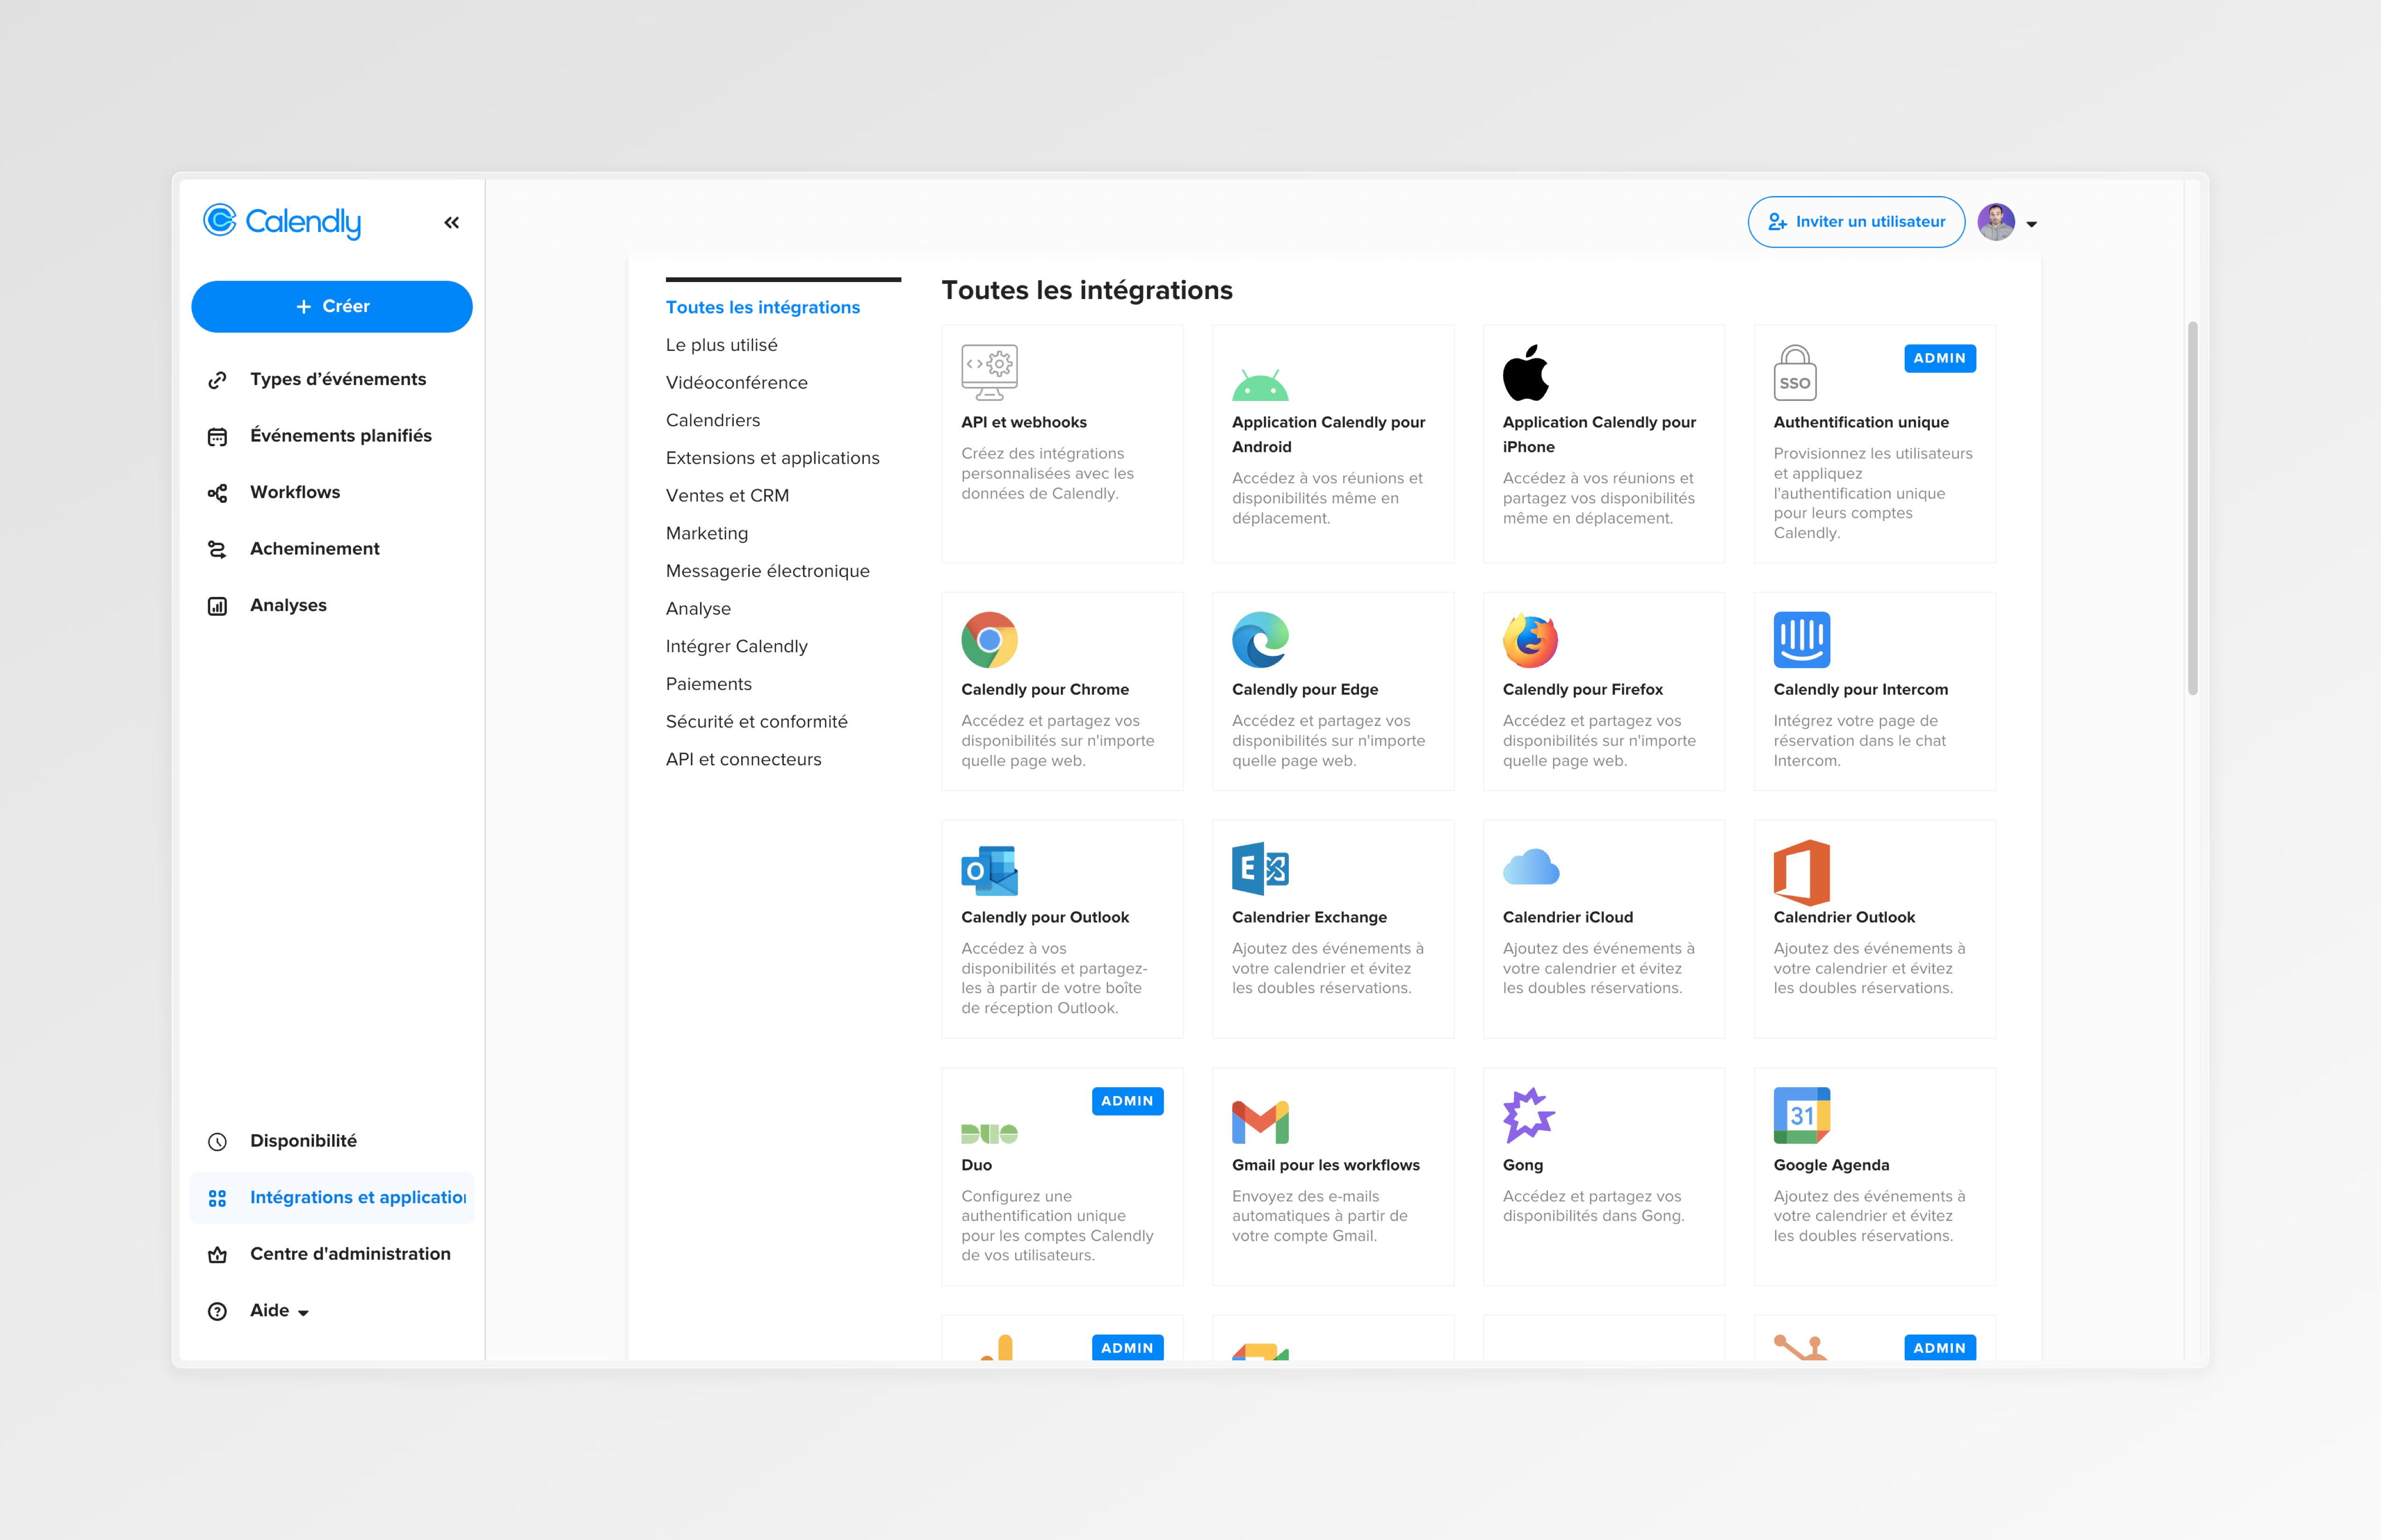Select Paiements category
This screenshot has width=2381, height=1540.
(x=708, y=684)
